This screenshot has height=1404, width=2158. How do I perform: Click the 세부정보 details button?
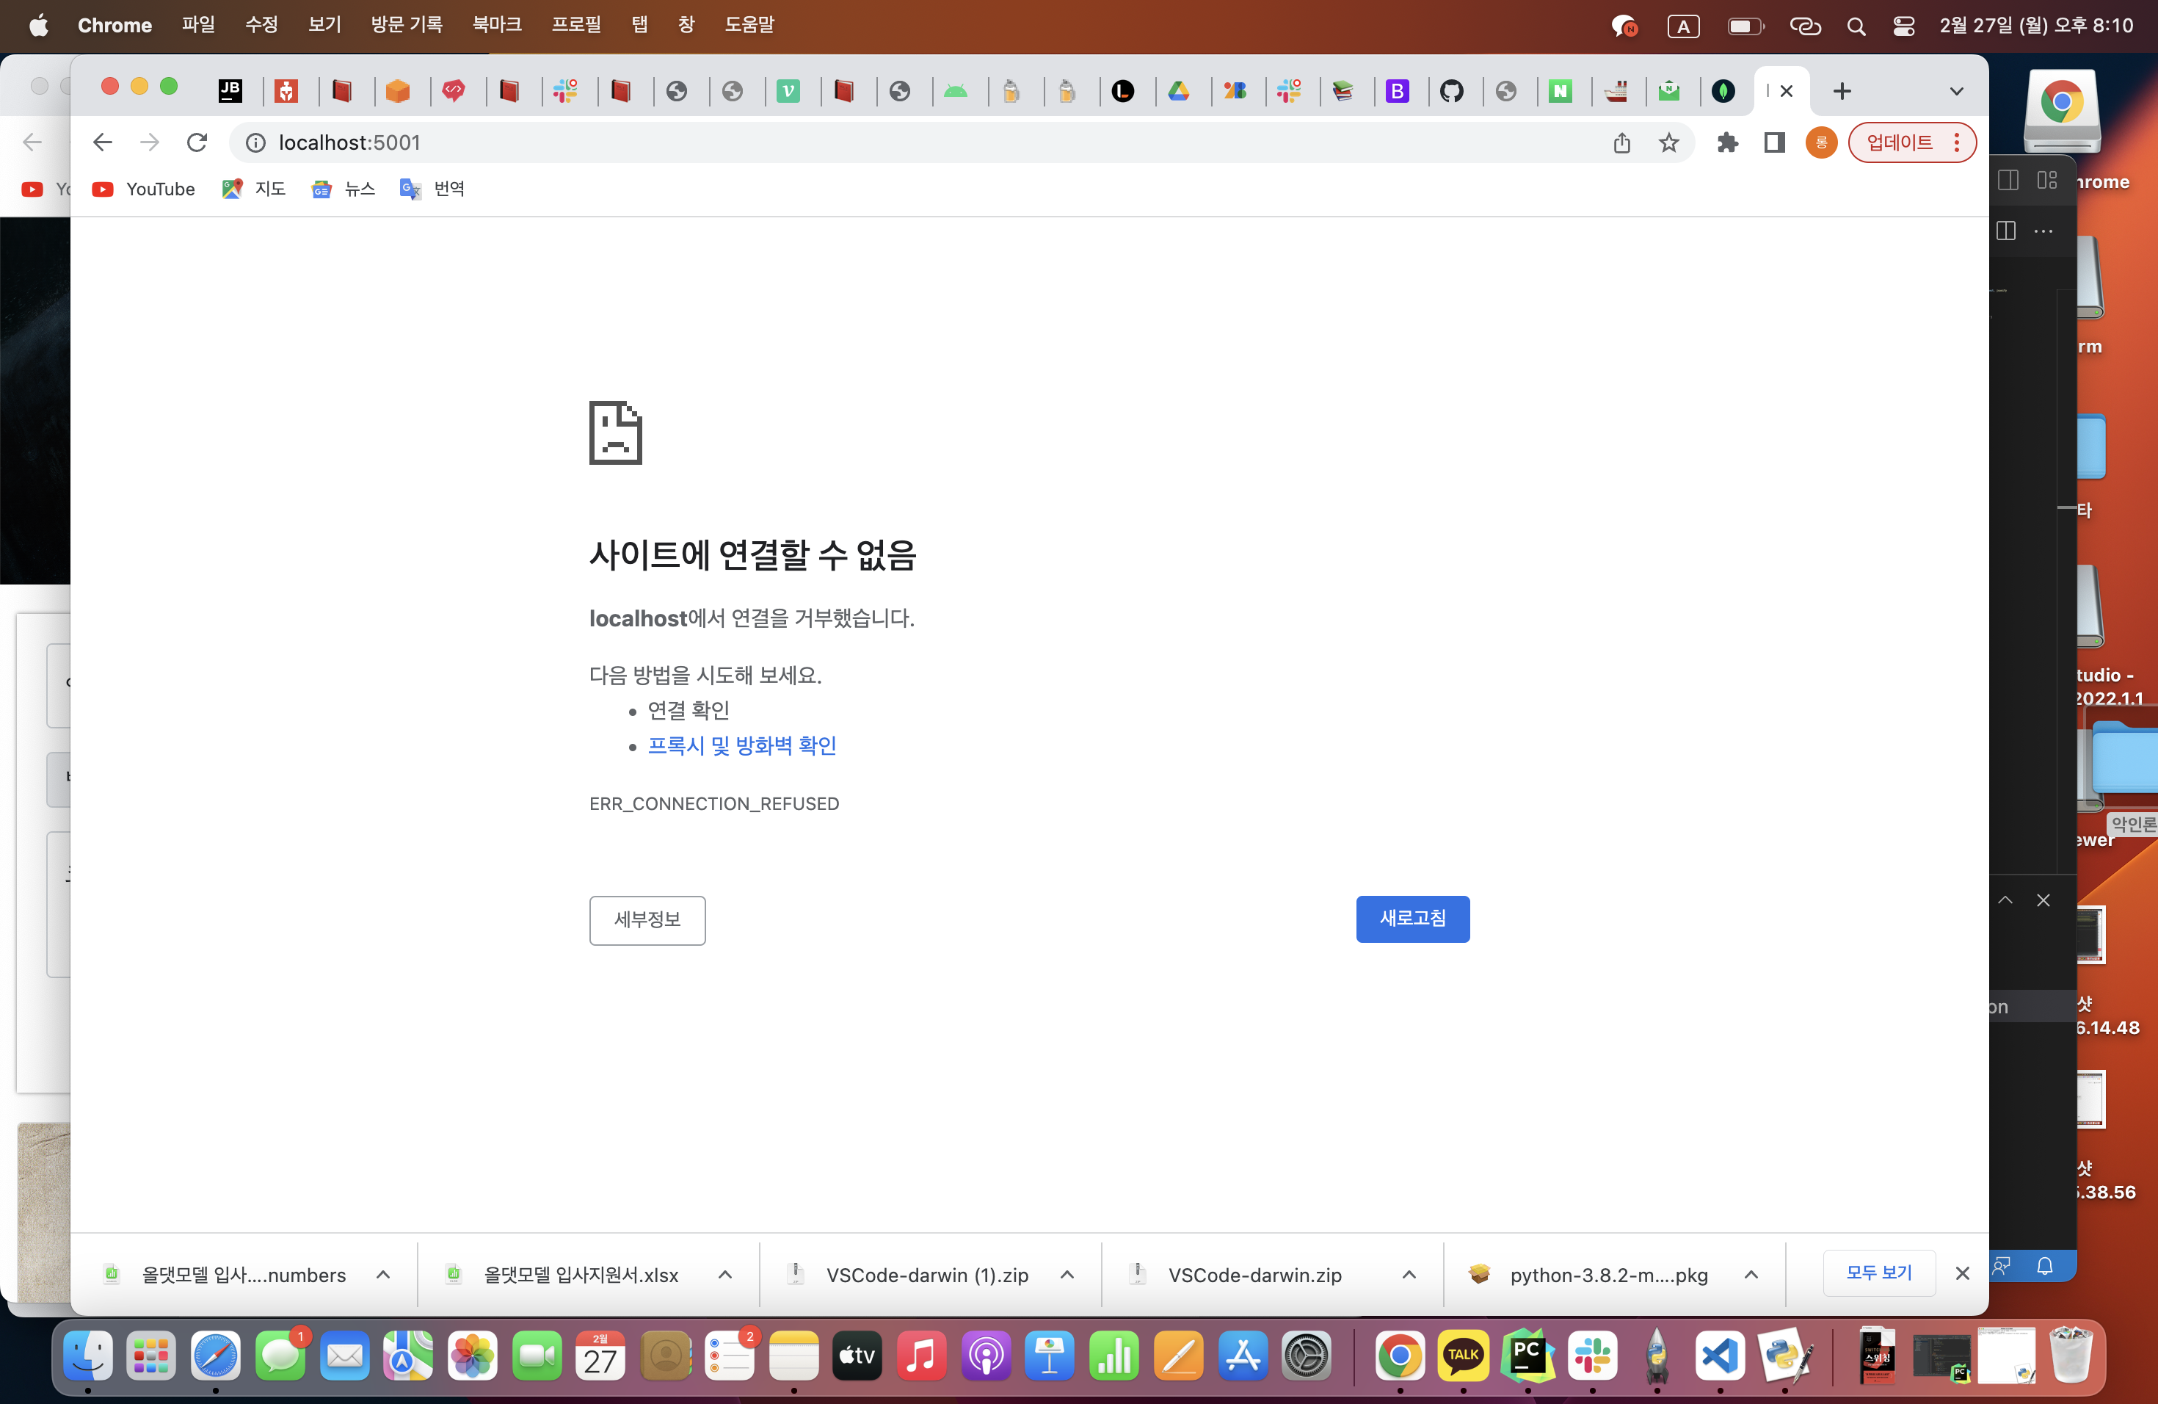[x=647, y=919]
